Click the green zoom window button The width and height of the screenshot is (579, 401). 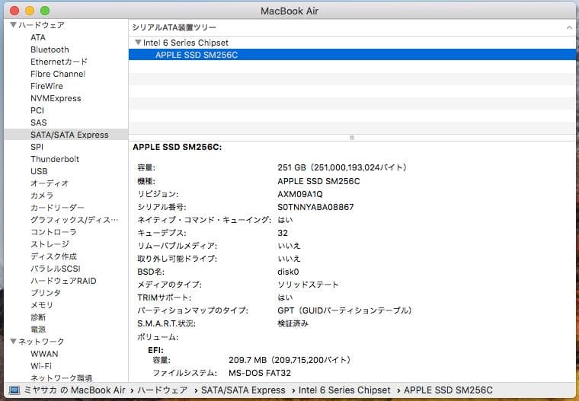45,11
